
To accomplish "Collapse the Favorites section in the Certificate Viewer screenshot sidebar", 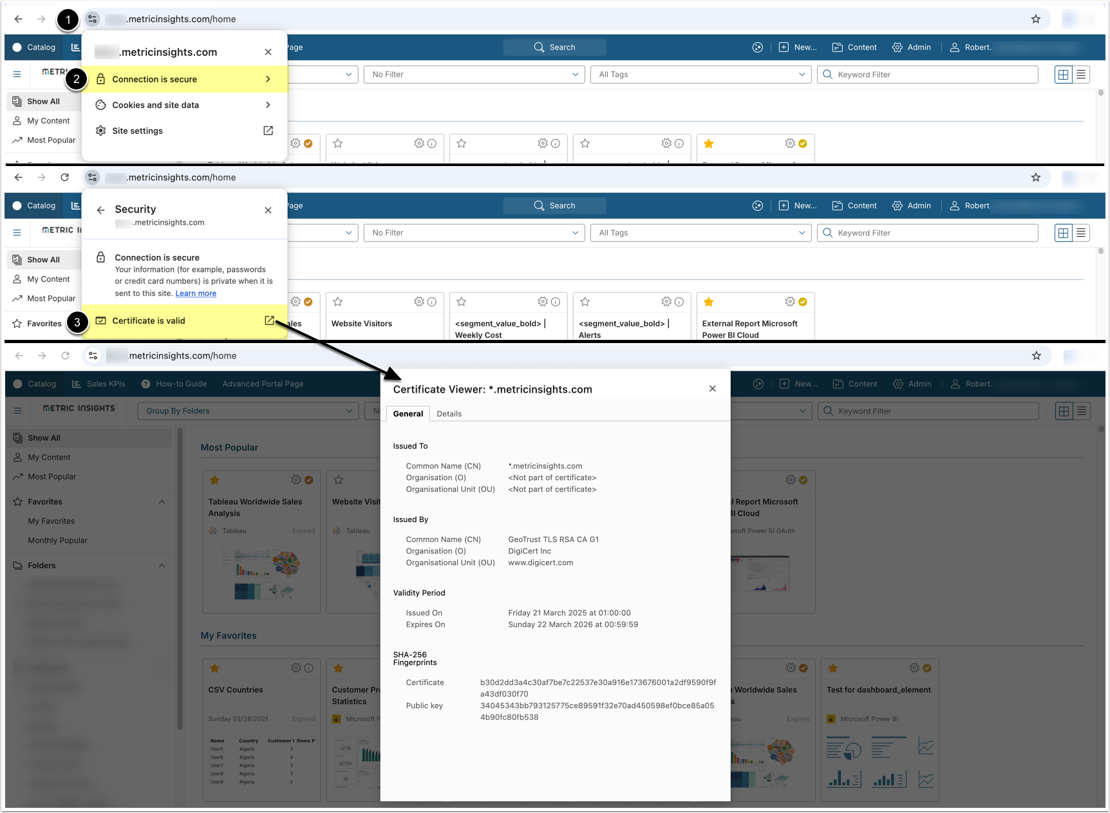I will click(162, 502).
